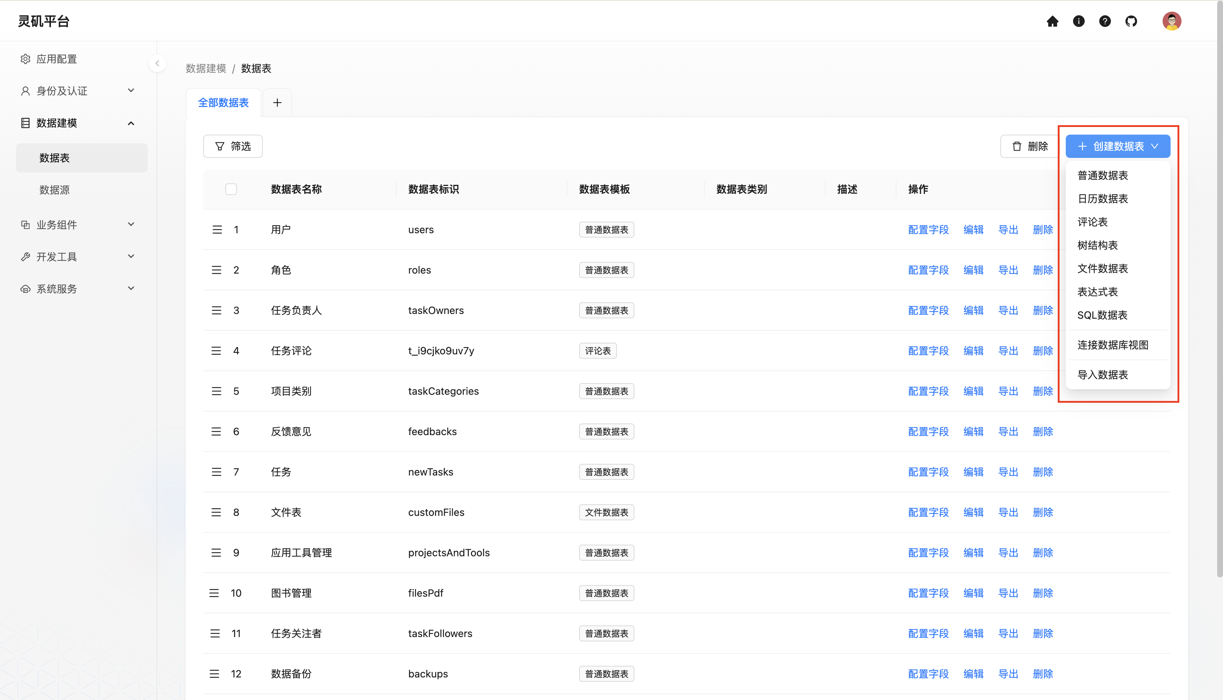Toggle the select-all header checkbox
The width and height of the screenshot is (1223, 700).
[231, 190]
